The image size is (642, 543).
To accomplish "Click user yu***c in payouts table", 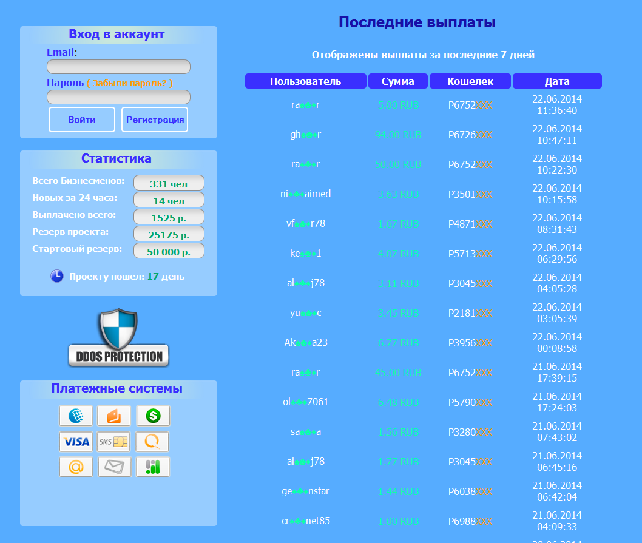I will pos(305,313).
